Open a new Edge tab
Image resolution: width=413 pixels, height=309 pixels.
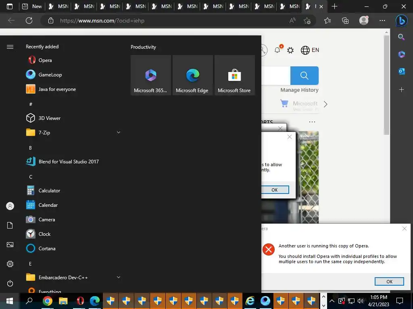coord(334,6)
